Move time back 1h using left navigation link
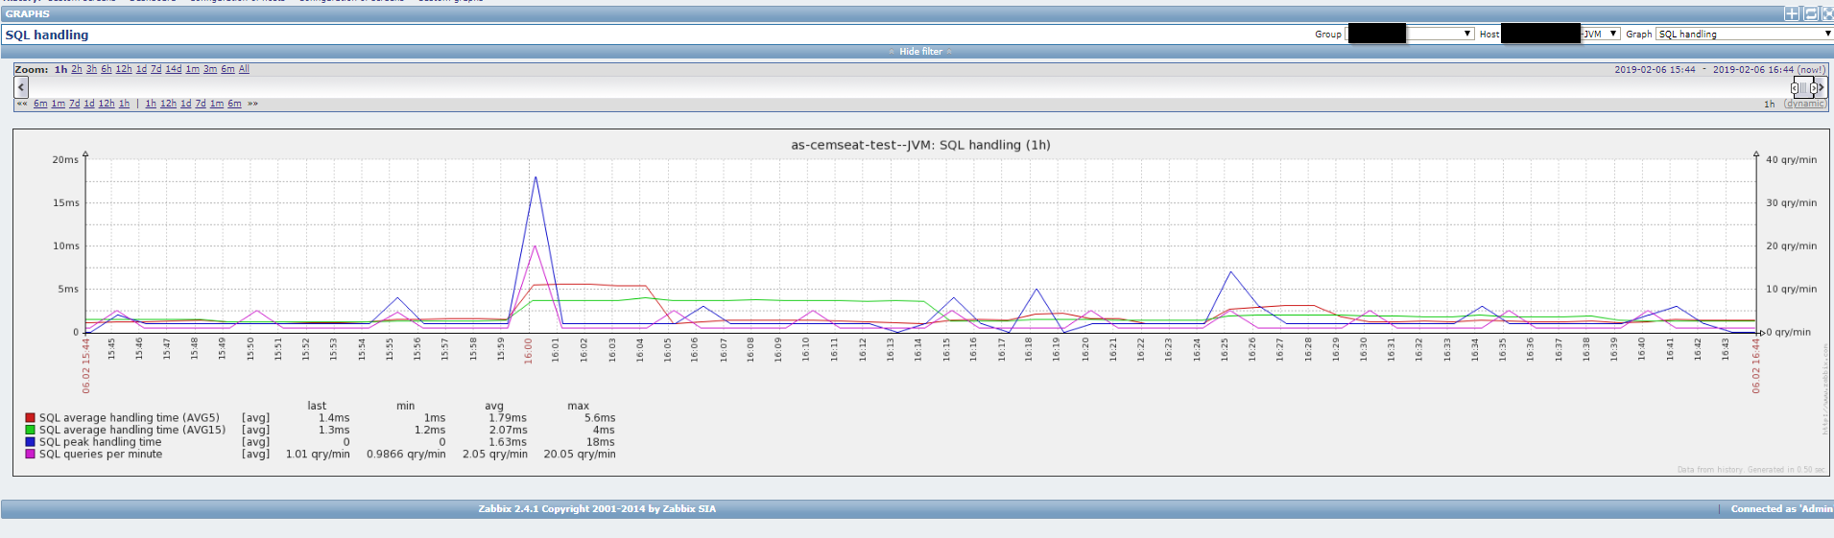 (x=124, y=104)
